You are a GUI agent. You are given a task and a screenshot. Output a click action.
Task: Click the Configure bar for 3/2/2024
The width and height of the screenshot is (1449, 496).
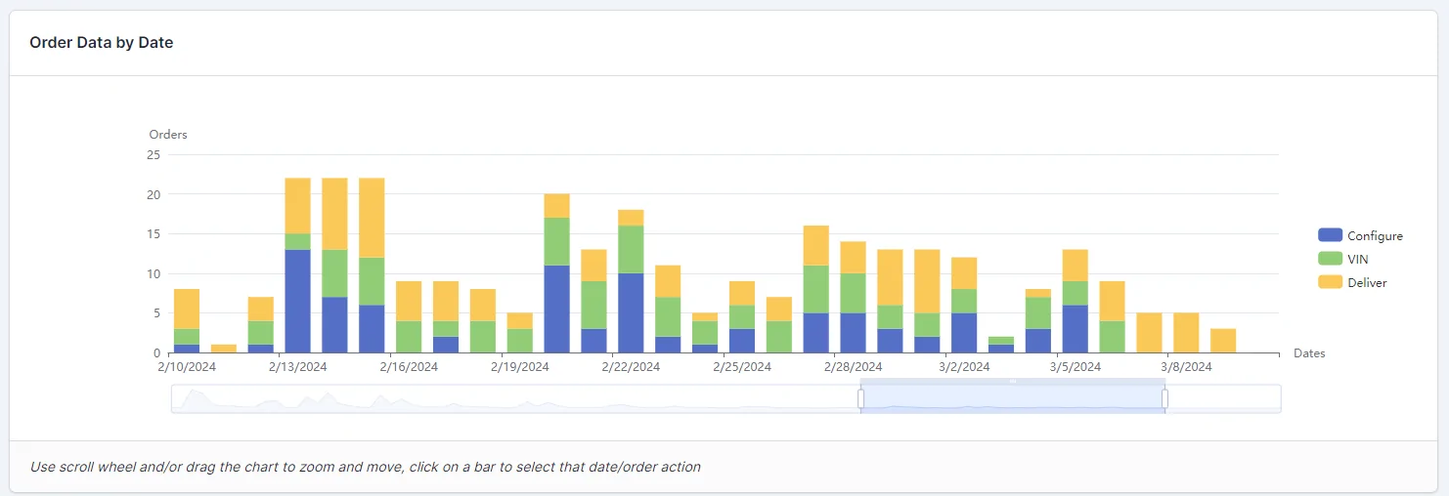pyautogui.click(x=964, y=333)
